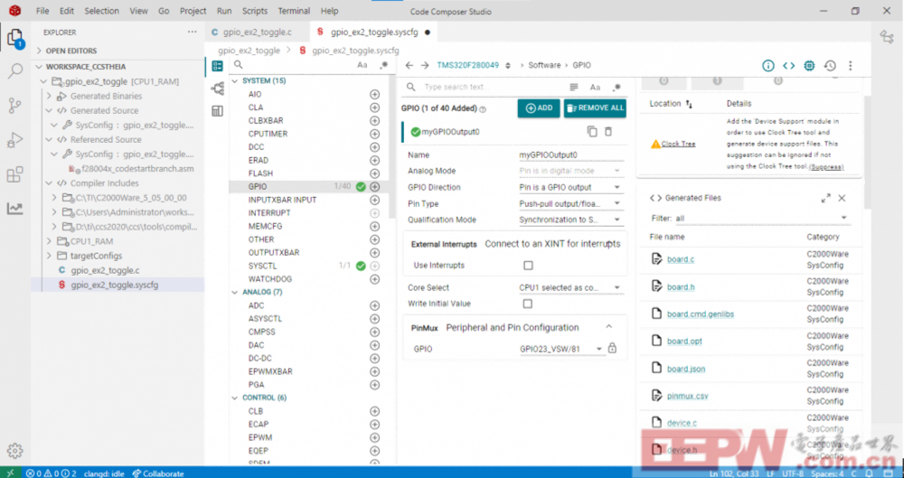904x478 pixels.
Task: Click the REMOVE ALL button
Action: [x=595, y=108]
